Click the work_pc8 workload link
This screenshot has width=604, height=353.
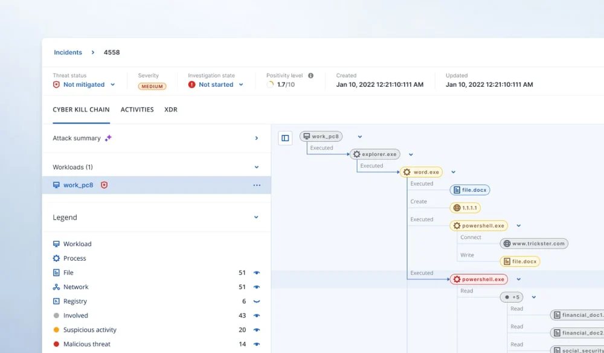(x=78, y=185)
